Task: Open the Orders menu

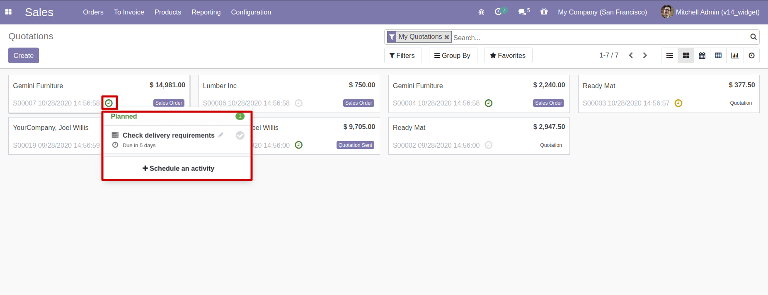Action: (93, 12)
